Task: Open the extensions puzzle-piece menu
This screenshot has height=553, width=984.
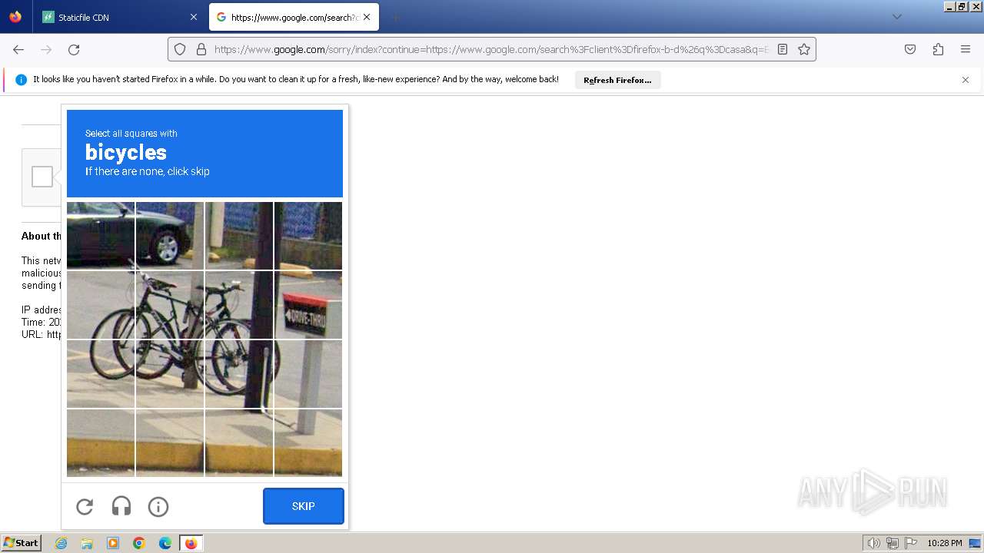Action: coord(938,49)
